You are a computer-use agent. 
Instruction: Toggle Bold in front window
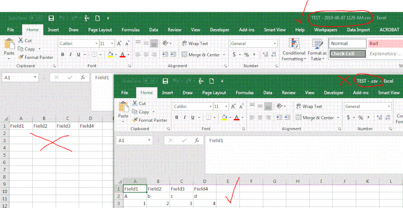[176, 118]
